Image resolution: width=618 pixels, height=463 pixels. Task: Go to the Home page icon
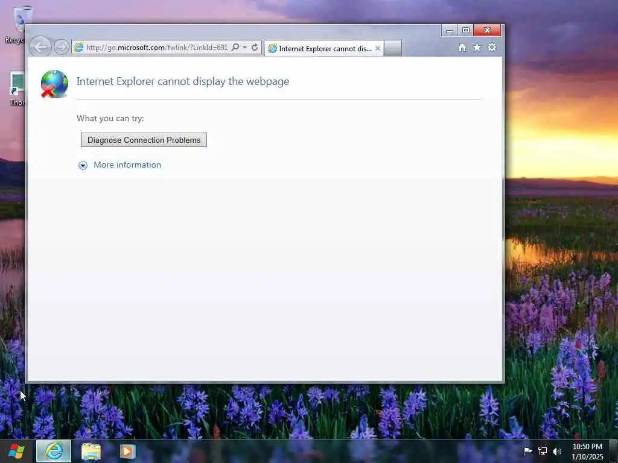tap(462, 48)
